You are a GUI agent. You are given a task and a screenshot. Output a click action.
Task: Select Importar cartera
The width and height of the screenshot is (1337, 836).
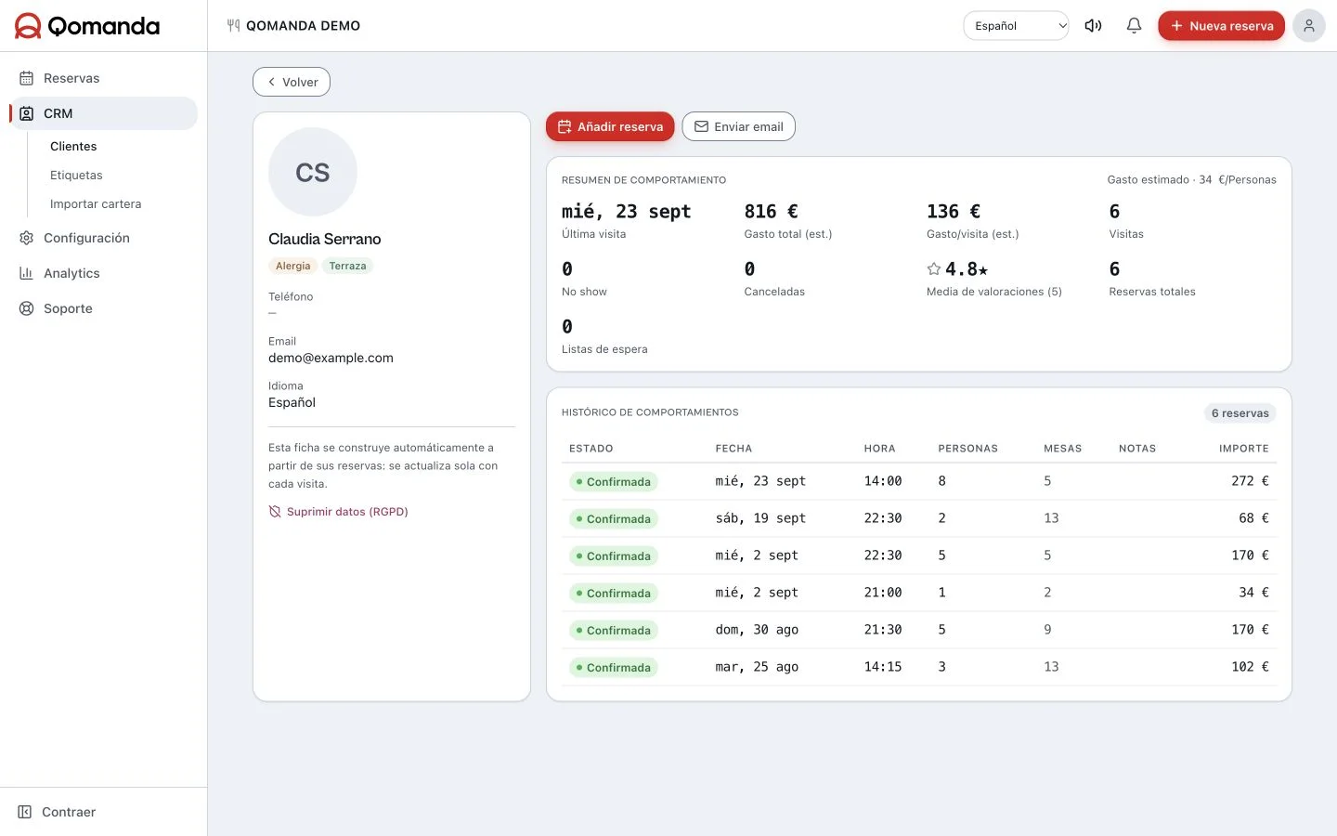pos(96,203)
